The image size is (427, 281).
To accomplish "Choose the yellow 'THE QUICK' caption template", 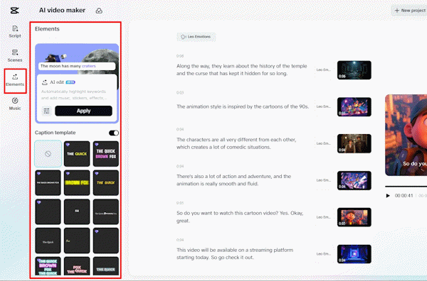I will click(77, 154).
